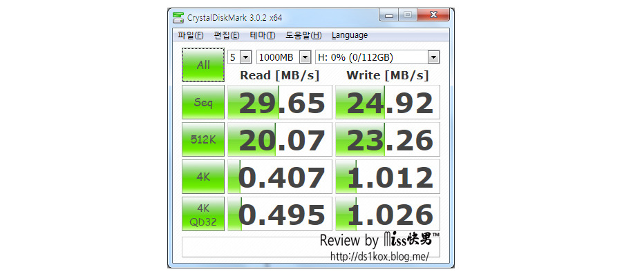Open the 편집(E) menu
Image resolution: width=622 pixels, height=276 pixels.
(x=227, y=35)
